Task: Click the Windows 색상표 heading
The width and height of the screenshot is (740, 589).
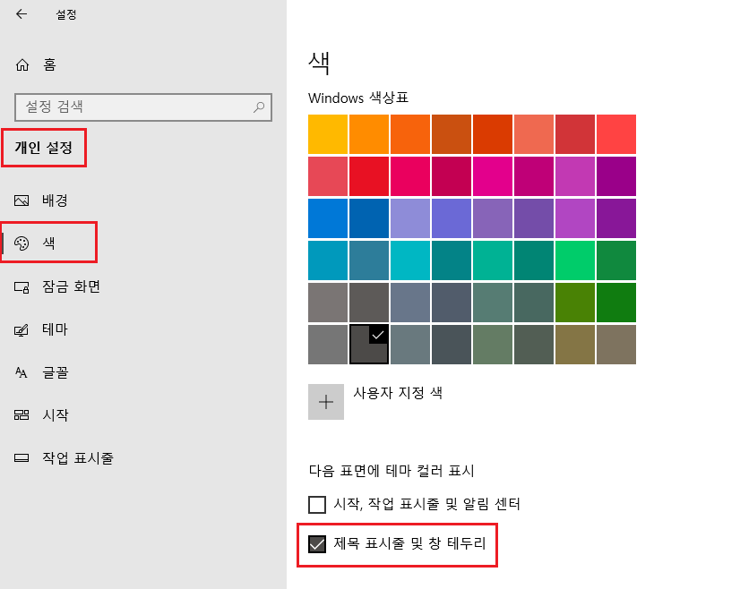Action: pos(358,98)
